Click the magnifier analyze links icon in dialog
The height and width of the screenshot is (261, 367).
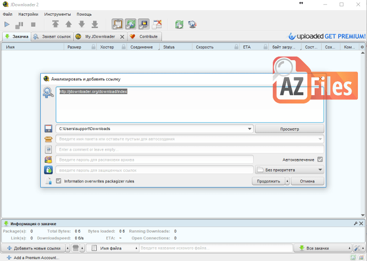(x=48, y=93)
